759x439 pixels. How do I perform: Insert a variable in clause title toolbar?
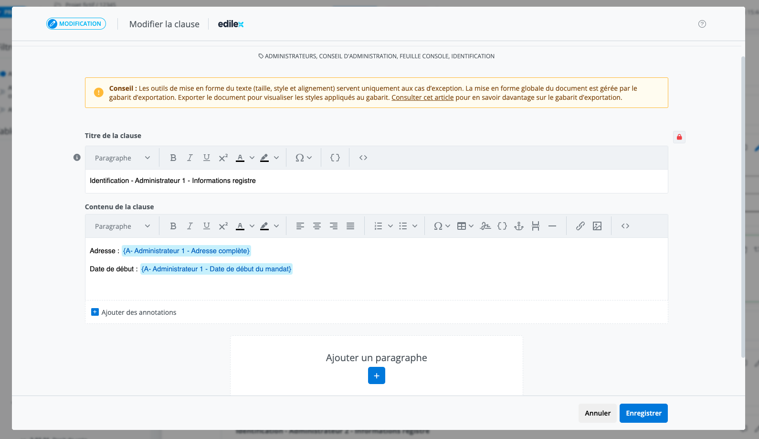click(335, 158)
